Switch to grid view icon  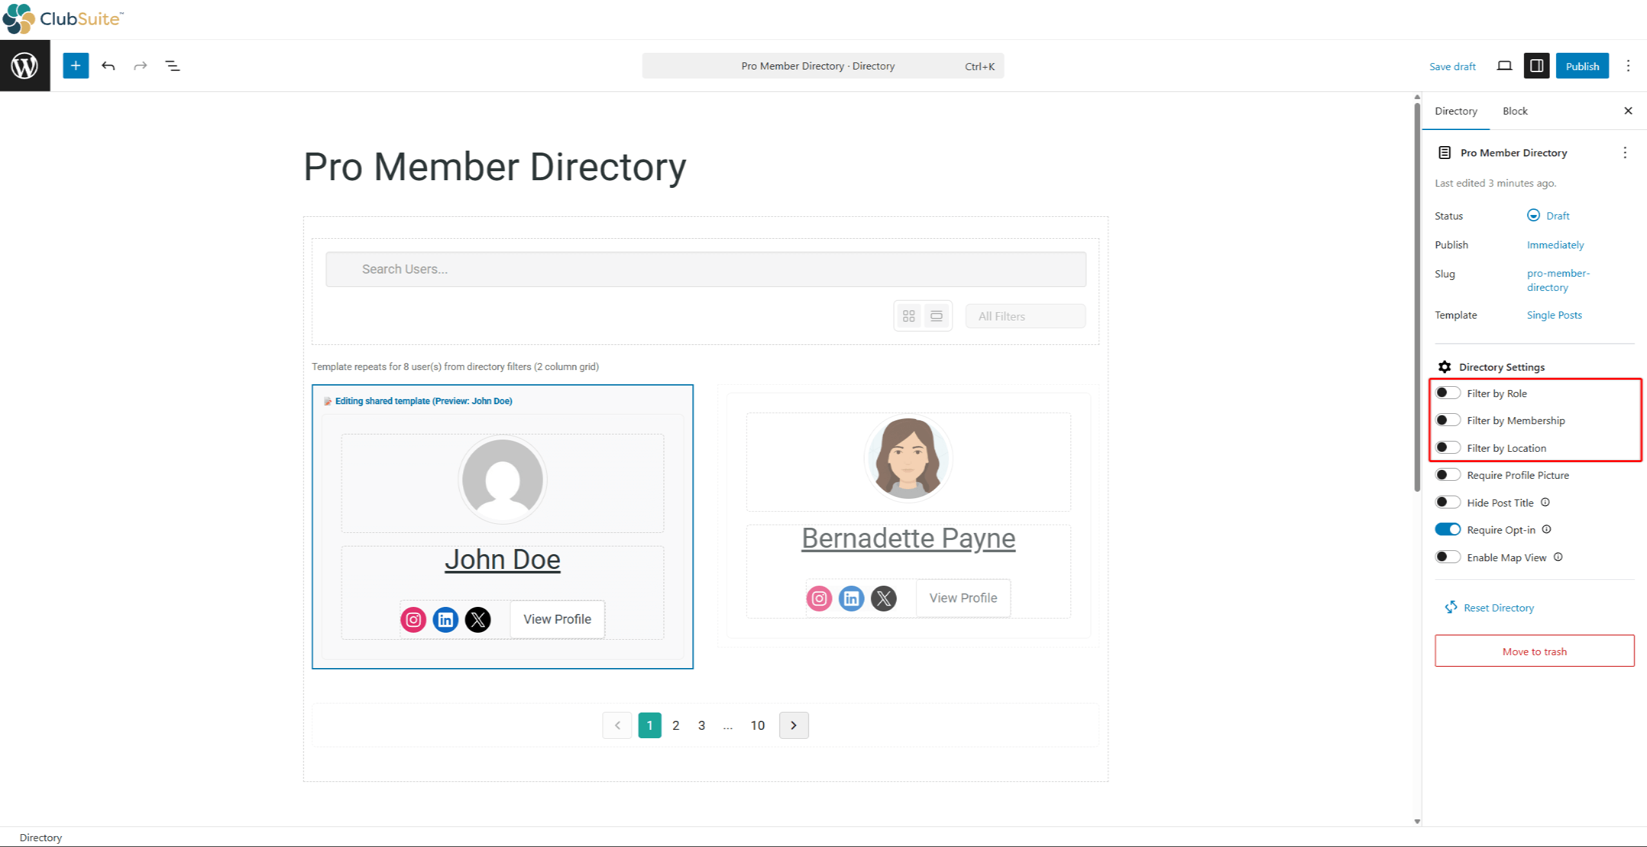(909, 316)
